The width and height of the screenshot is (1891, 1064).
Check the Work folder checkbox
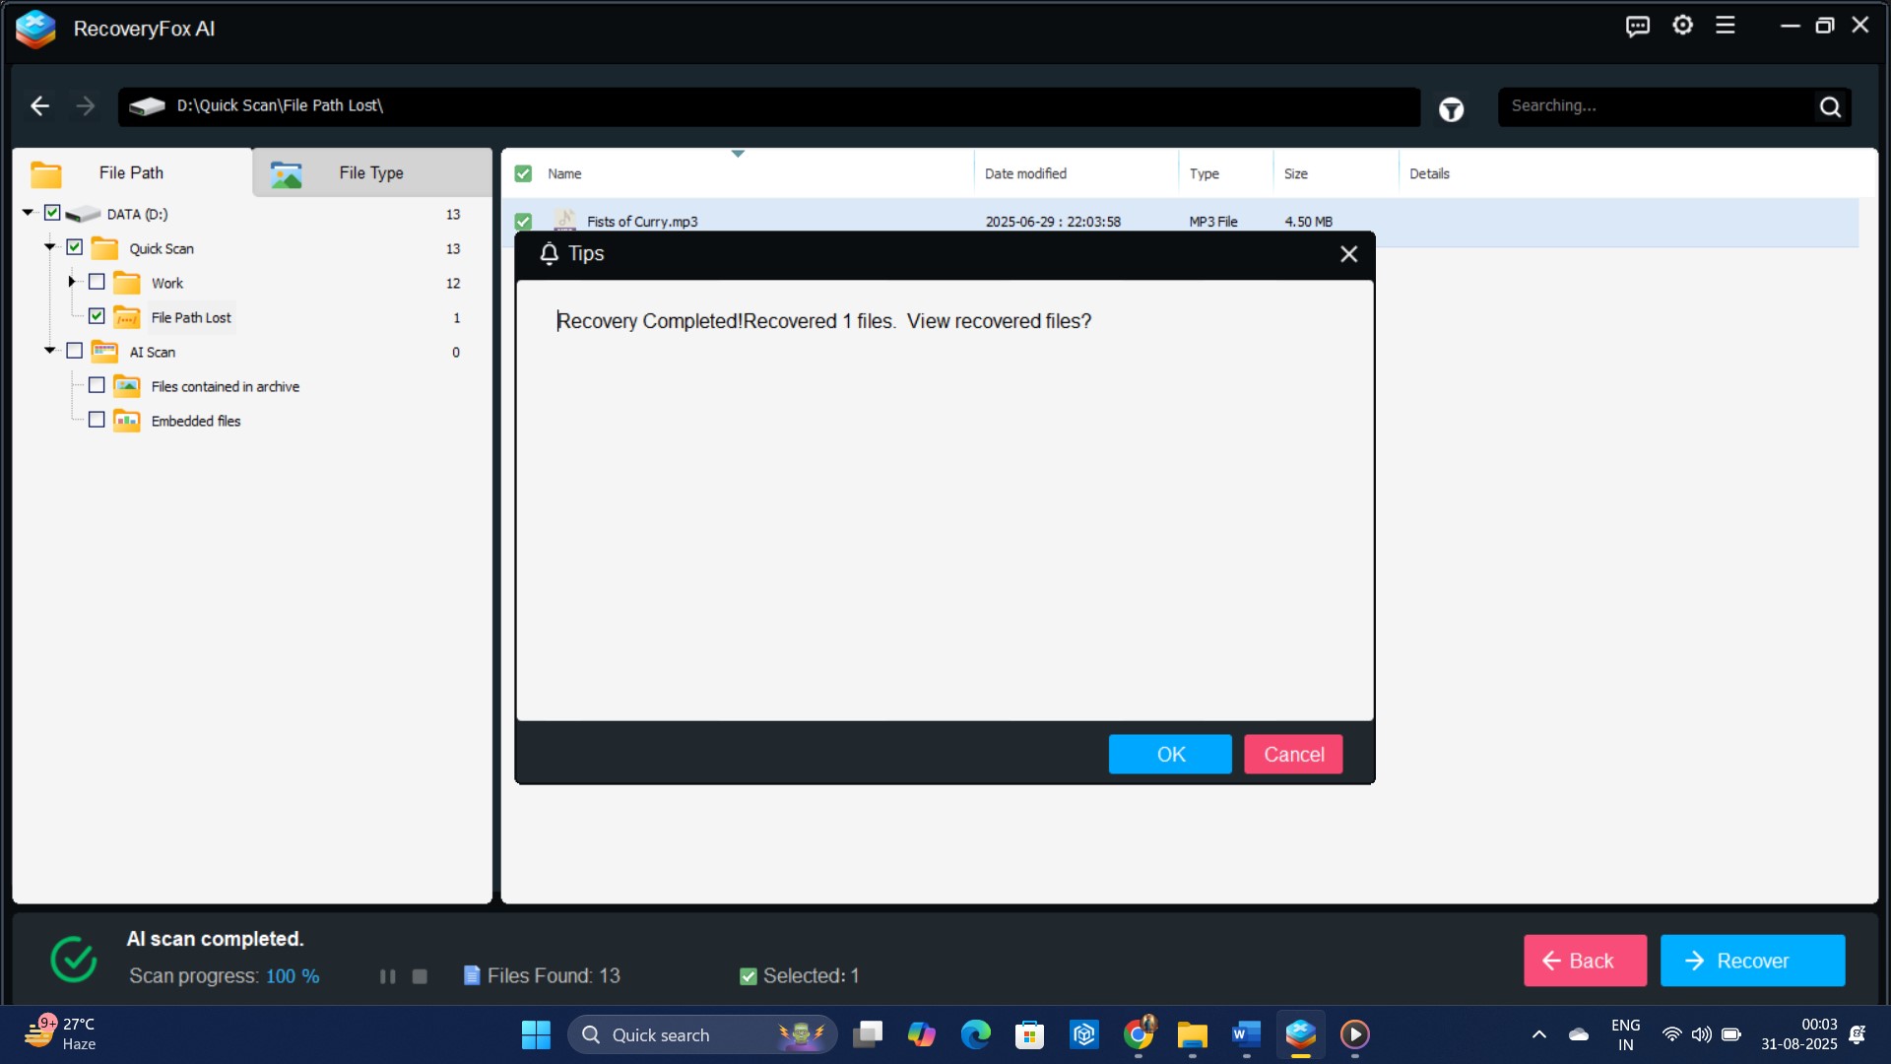coord(97,283)
